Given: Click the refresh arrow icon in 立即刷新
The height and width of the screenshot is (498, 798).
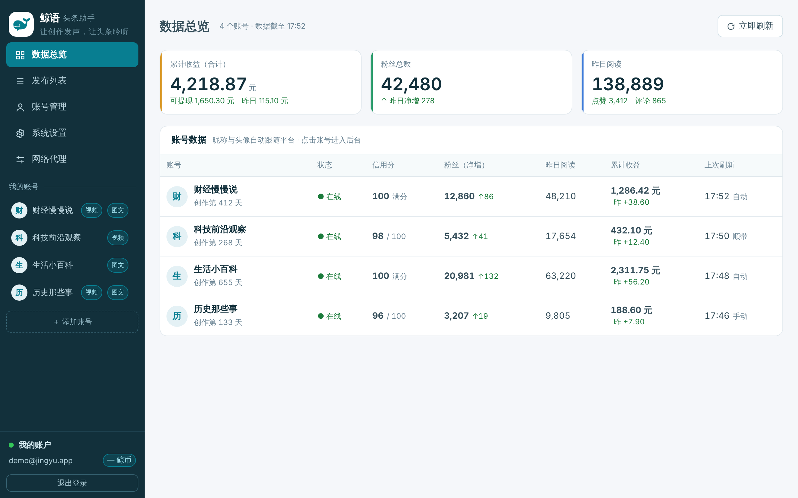Looking at the screenshot, I should click(x=731, y=26).
